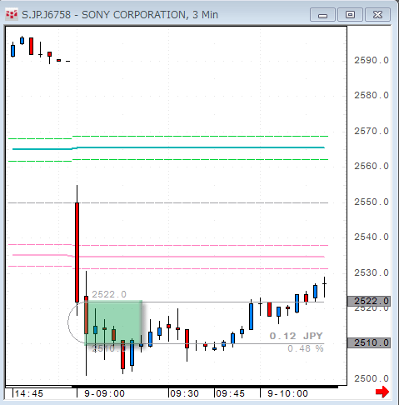The height and width of the screenshot is (405, 399).
Task: Select the large red opening candlestick at 09:00
Action: tap(77, 252)
